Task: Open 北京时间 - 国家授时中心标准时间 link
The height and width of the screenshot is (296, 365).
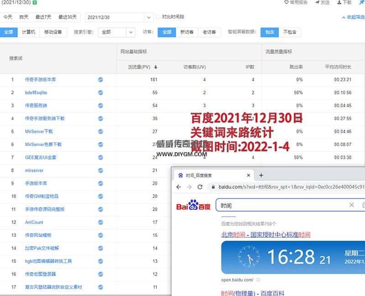Action: [x=266, y=234]
